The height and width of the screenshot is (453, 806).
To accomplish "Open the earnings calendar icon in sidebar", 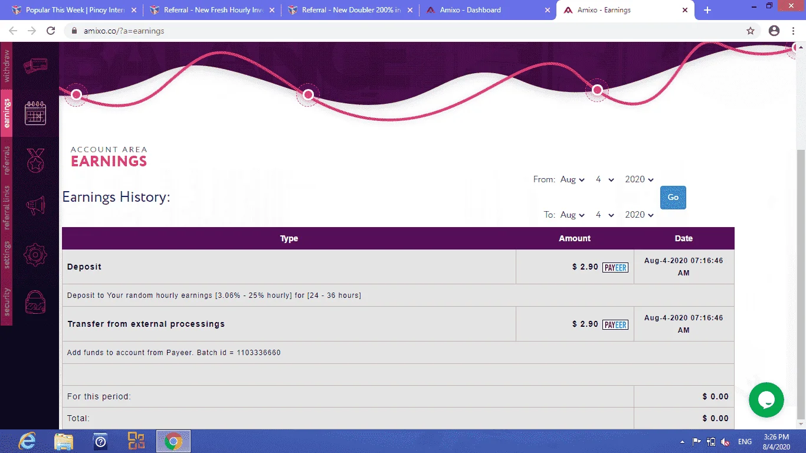I will (35, 113).
